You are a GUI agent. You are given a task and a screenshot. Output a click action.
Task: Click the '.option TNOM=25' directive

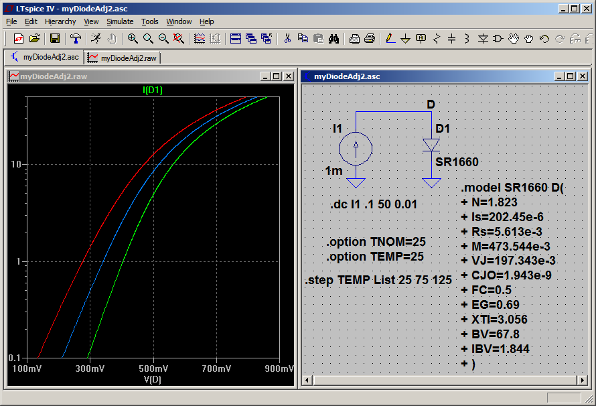(376, 242)
